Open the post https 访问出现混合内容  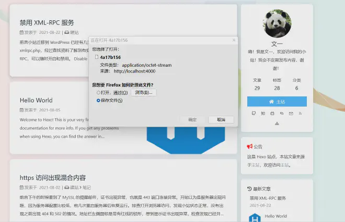(53, 178)
